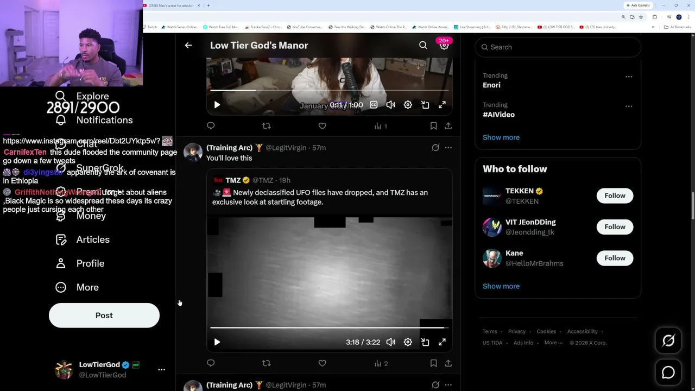This screenshot has height=391, width=695.
Task: Seek on the top video progress bar
Action: point(329,90)
